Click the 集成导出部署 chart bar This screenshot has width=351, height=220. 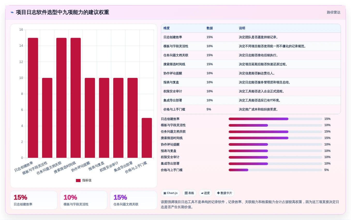point(132,118)
